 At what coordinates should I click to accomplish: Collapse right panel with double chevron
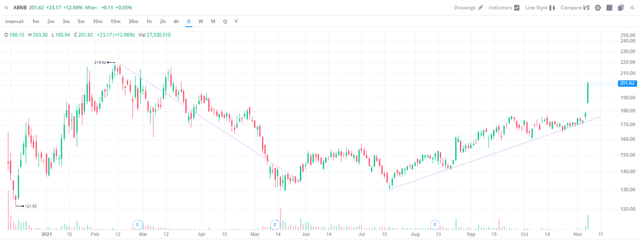click(x=632, y=7)
